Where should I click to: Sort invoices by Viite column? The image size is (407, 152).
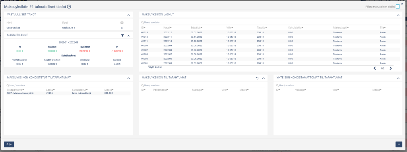coord(230,28)
